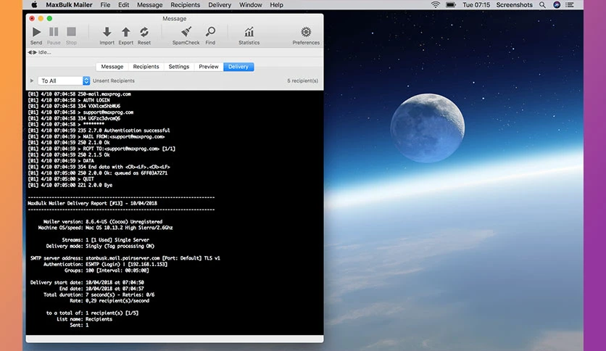Expand the disclosure triangle beside To All
The image size is (606, 351).
[x=32, y=80]
